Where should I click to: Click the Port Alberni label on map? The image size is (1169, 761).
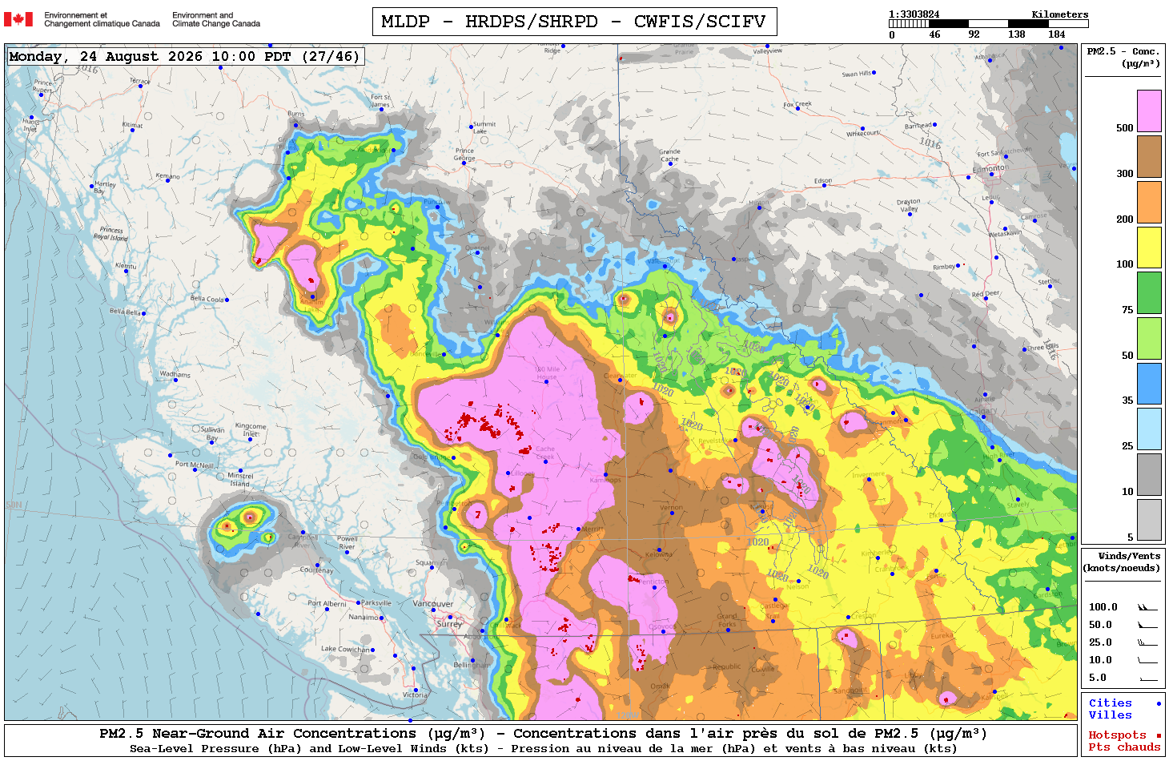pos(327,603)
